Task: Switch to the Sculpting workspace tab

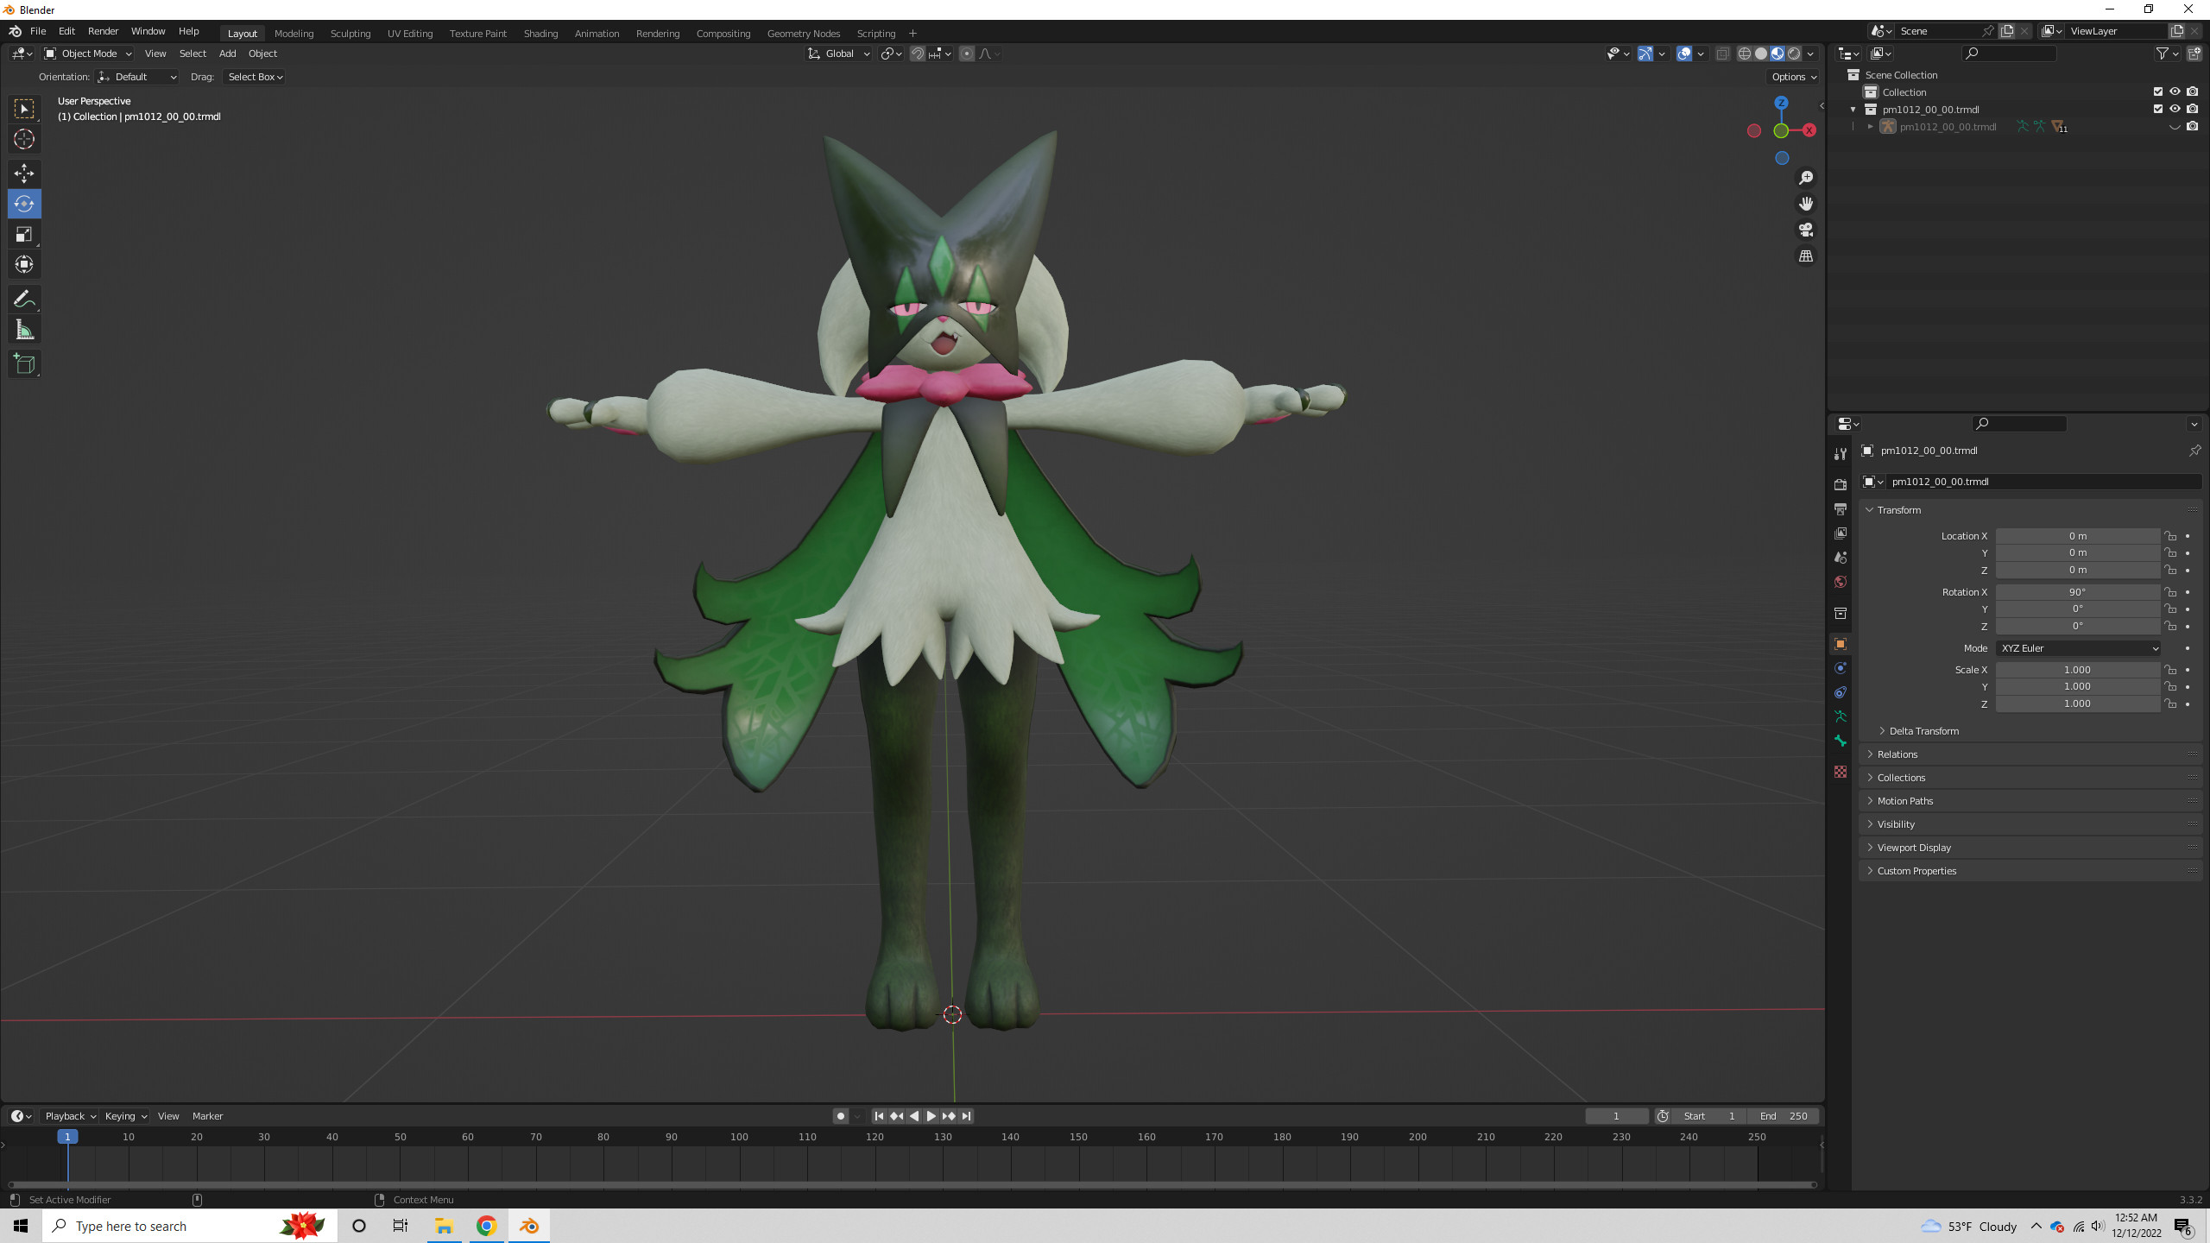Action: (x=350, y=34)
